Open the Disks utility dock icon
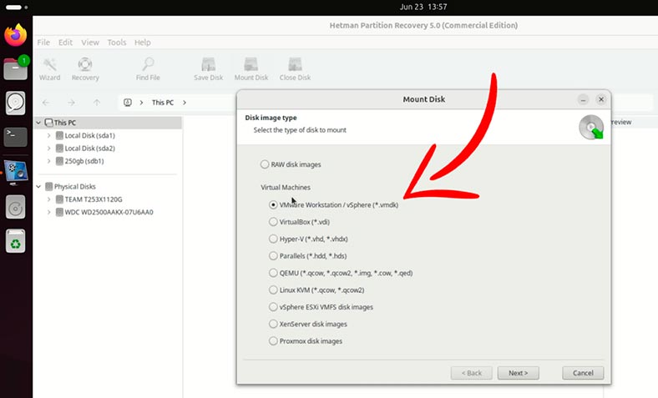Image resolution: width=658 pixels, height=398 pixels. pos(16,103)
